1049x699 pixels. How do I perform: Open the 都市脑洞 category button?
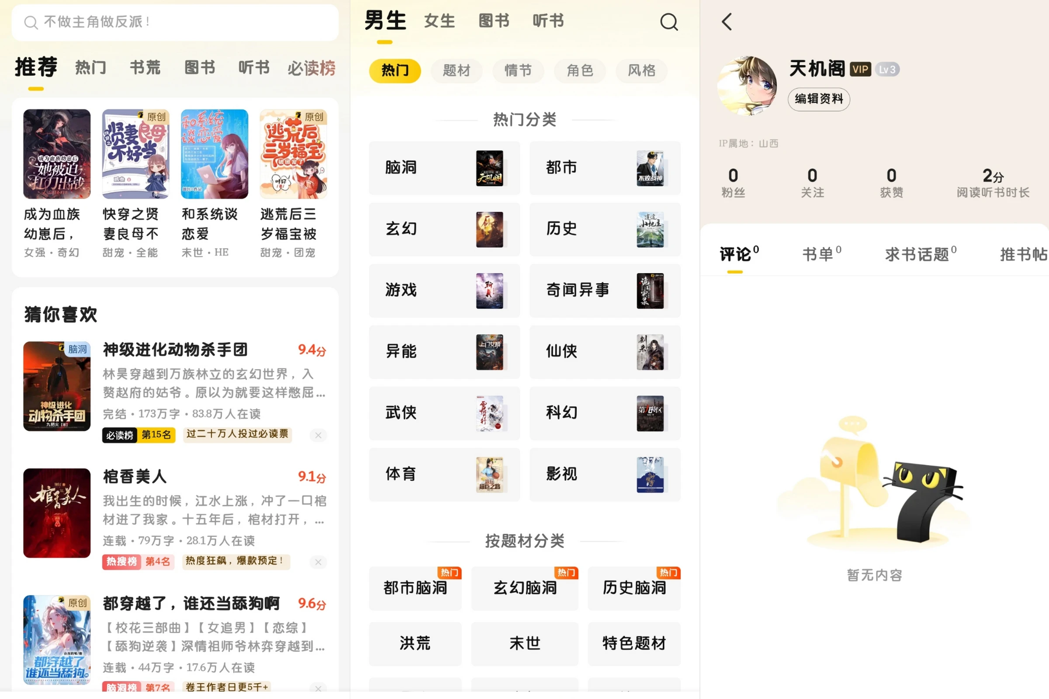coord(415,588)
